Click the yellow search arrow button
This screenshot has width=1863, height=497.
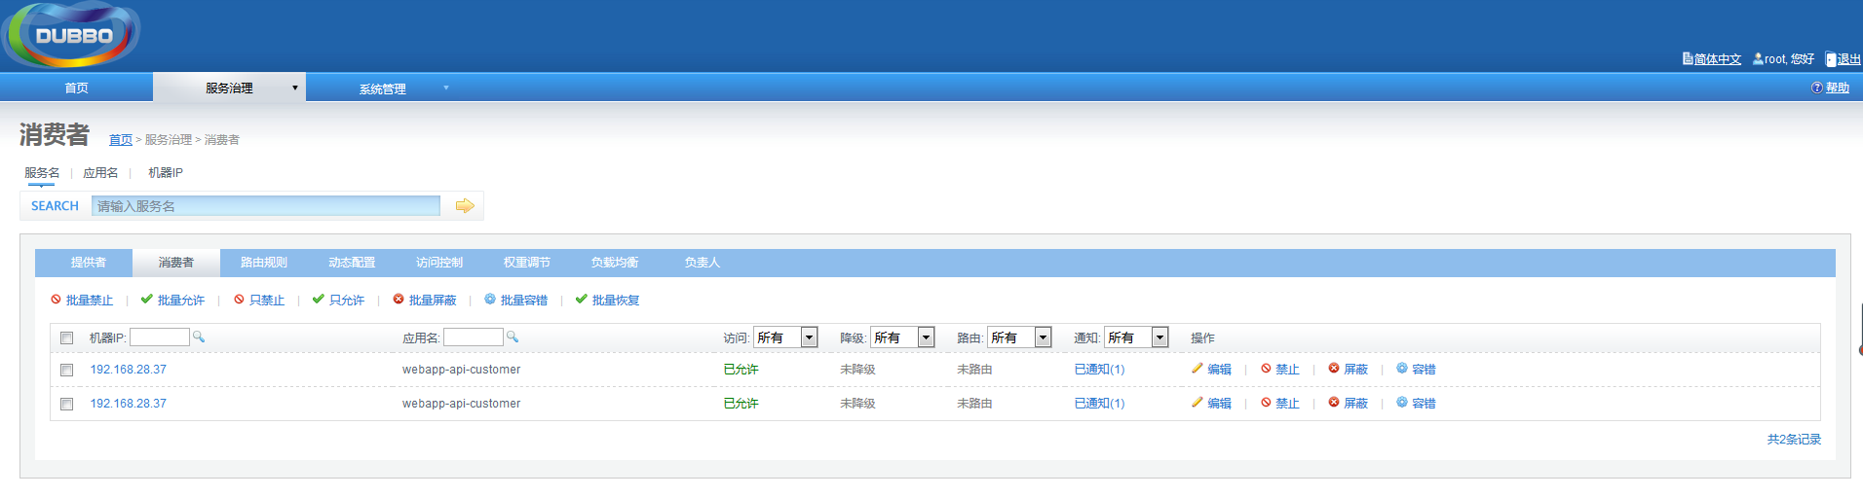[465, 206]
